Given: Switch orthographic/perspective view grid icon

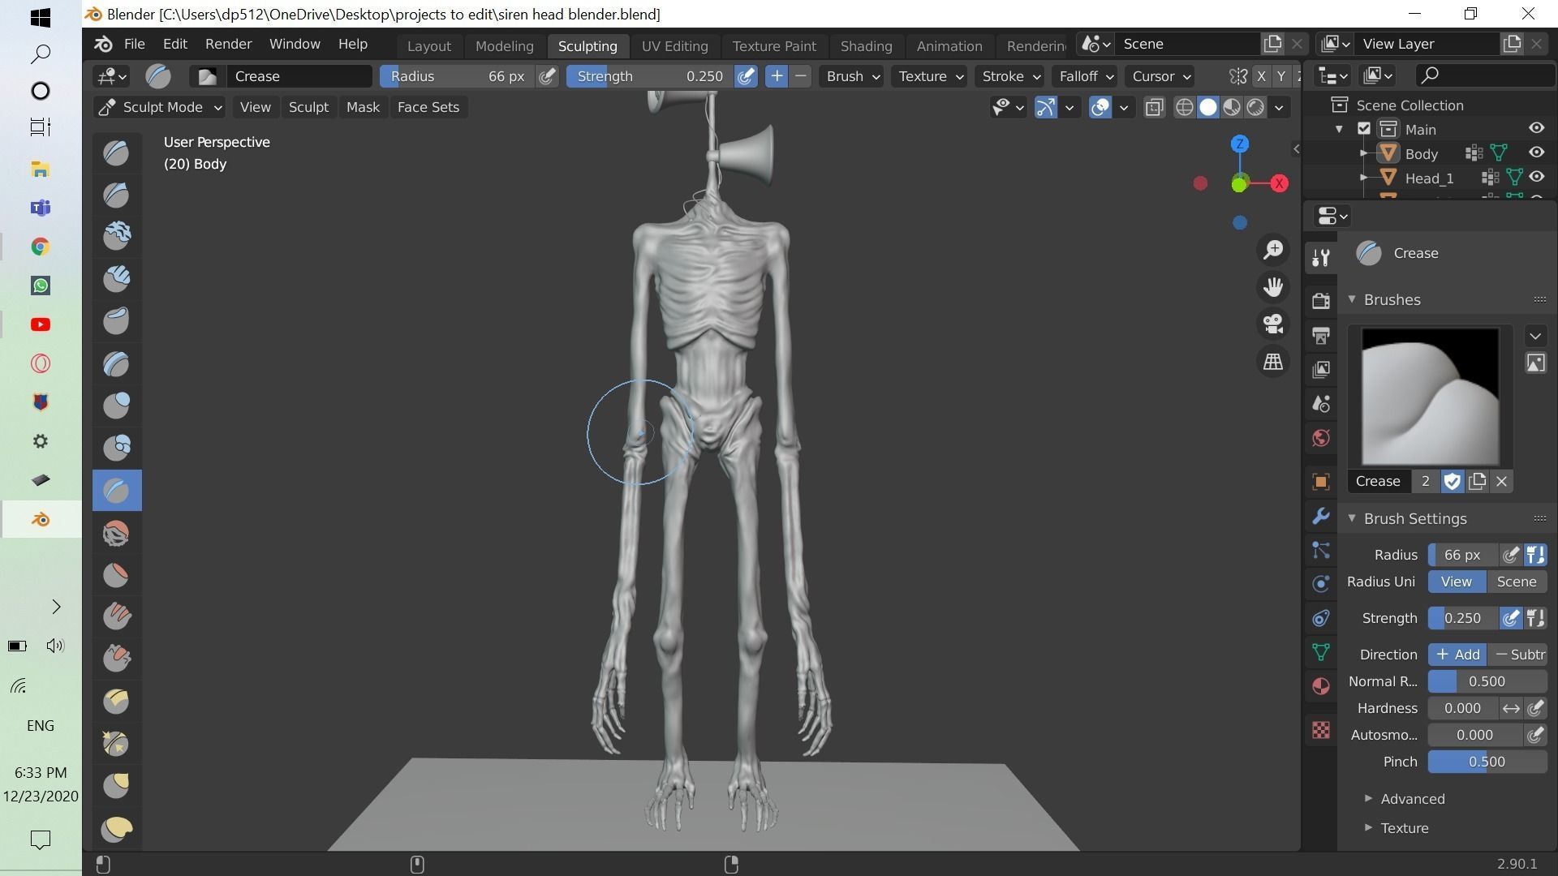Looking at the screenshot, I should pyautogui.click(x=1273, y=362).
